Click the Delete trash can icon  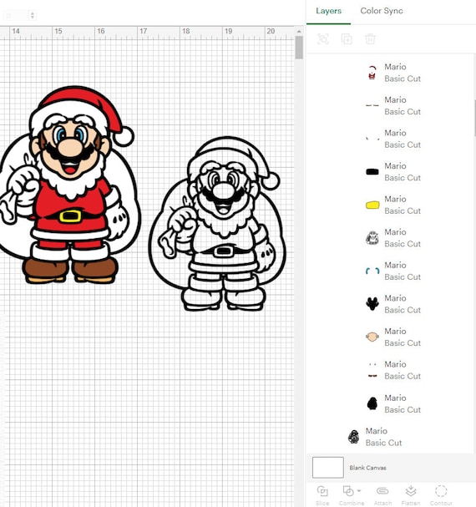tap(370, 39)
